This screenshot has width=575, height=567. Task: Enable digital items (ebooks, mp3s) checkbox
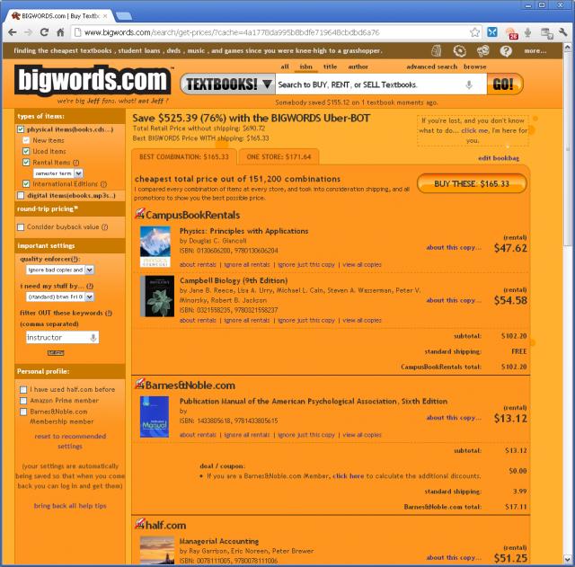(21, 195)
